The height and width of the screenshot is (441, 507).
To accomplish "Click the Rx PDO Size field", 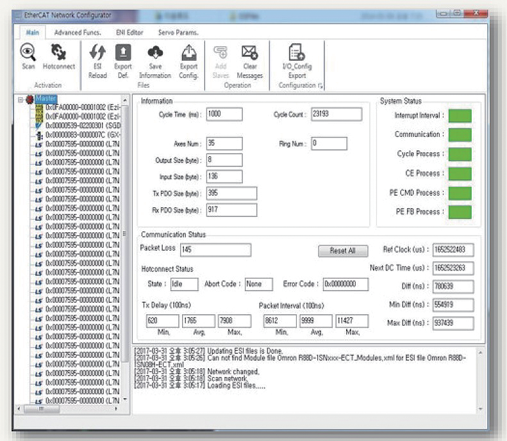I will (231, 210).
